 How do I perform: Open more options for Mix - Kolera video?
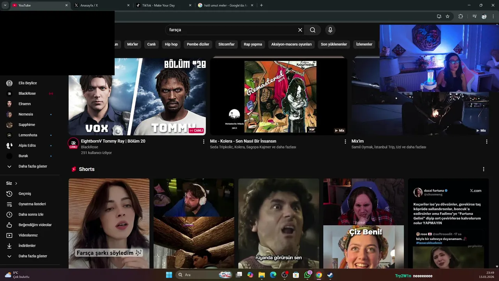pos(345,142)
